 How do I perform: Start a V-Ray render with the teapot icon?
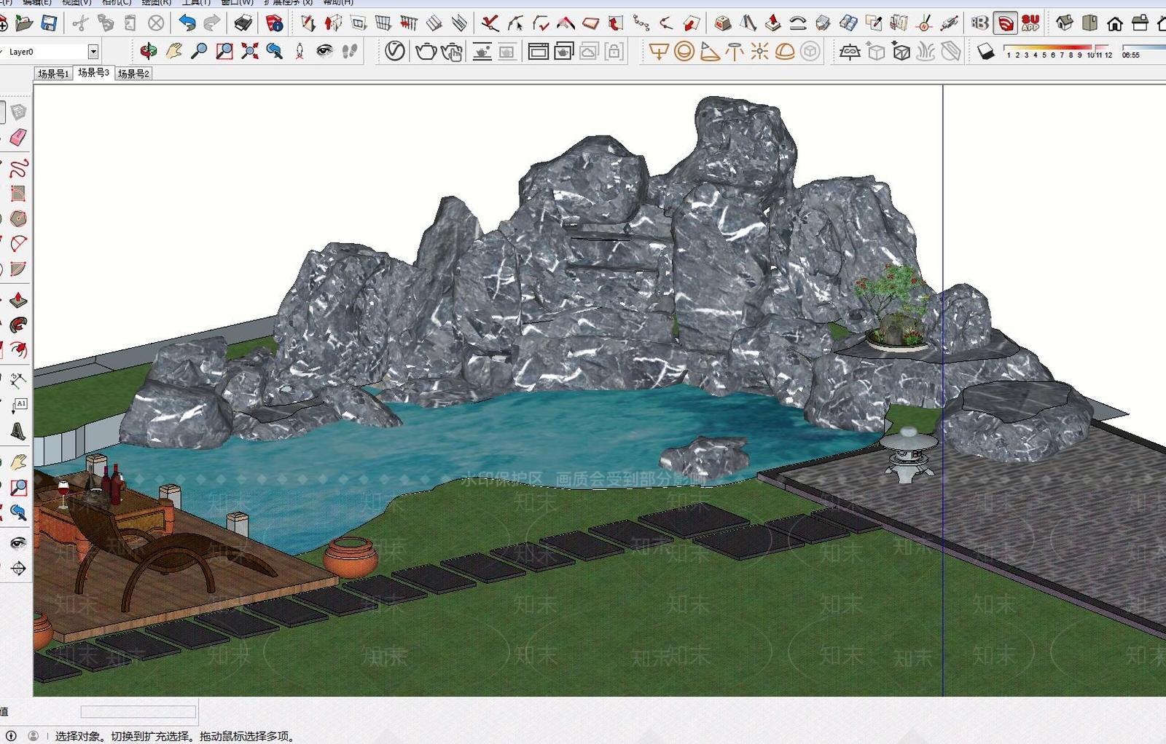[426, 51]
